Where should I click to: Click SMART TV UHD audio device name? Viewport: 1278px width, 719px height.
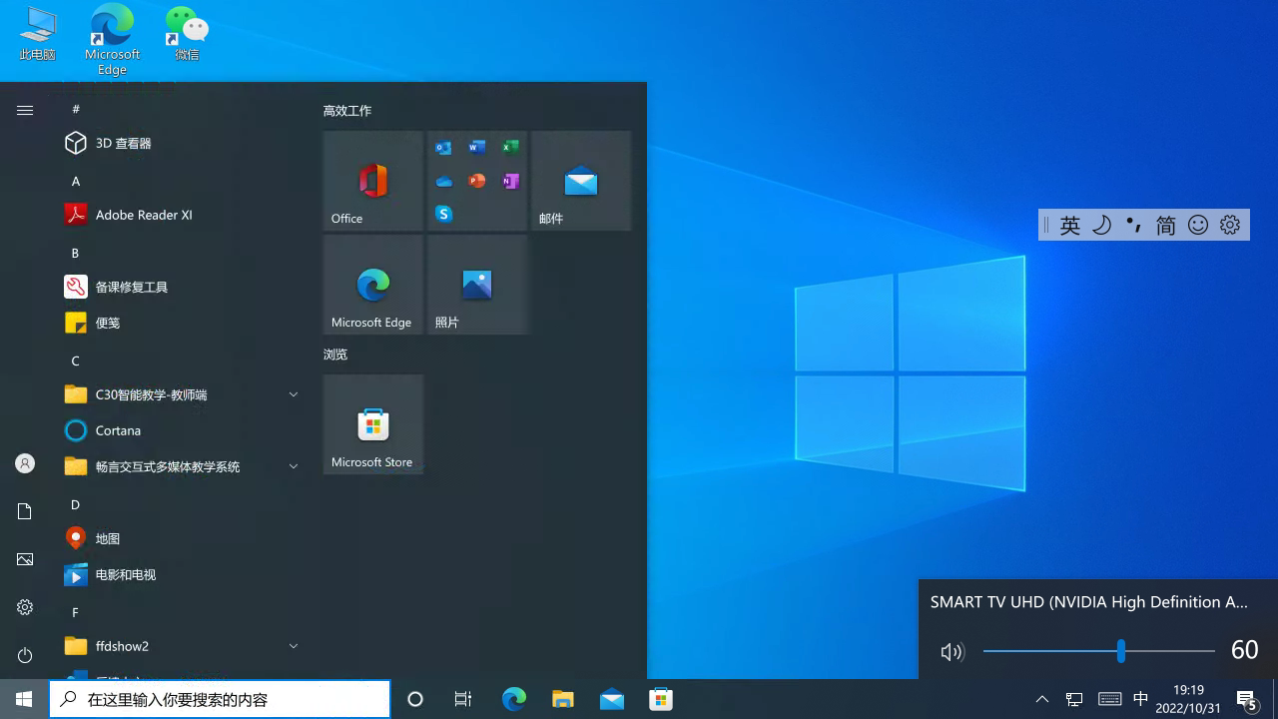pyautogui.click(x=1089, y=602)
